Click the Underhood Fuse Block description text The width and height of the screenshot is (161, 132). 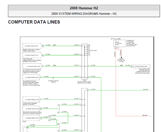pos(132,43)
